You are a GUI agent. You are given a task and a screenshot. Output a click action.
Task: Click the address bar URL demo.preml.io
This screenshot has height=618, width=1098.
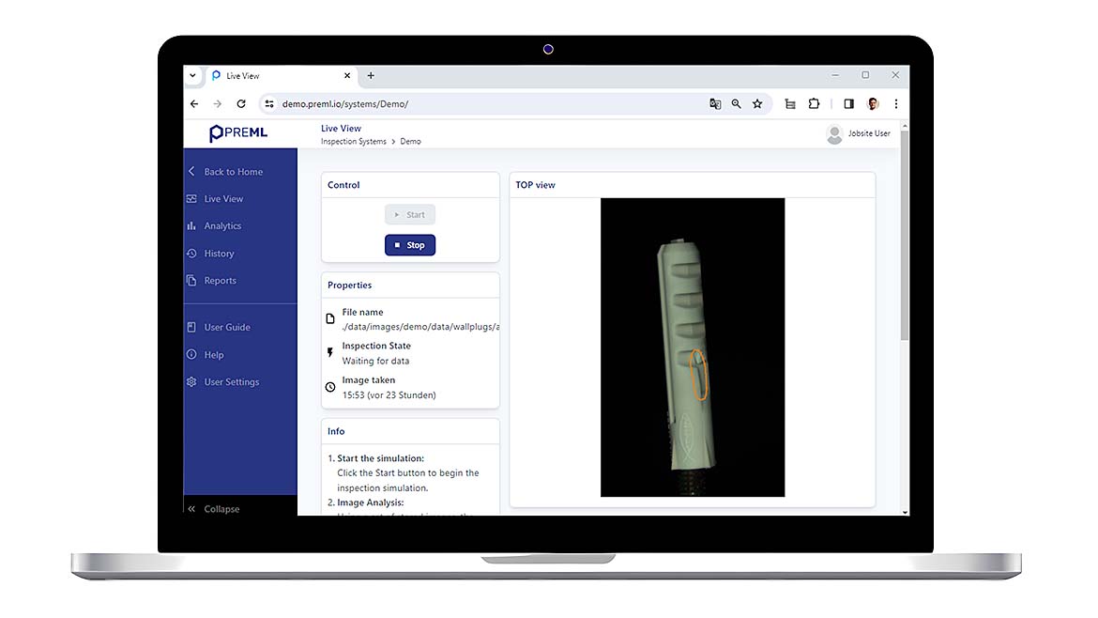[345, 103]
